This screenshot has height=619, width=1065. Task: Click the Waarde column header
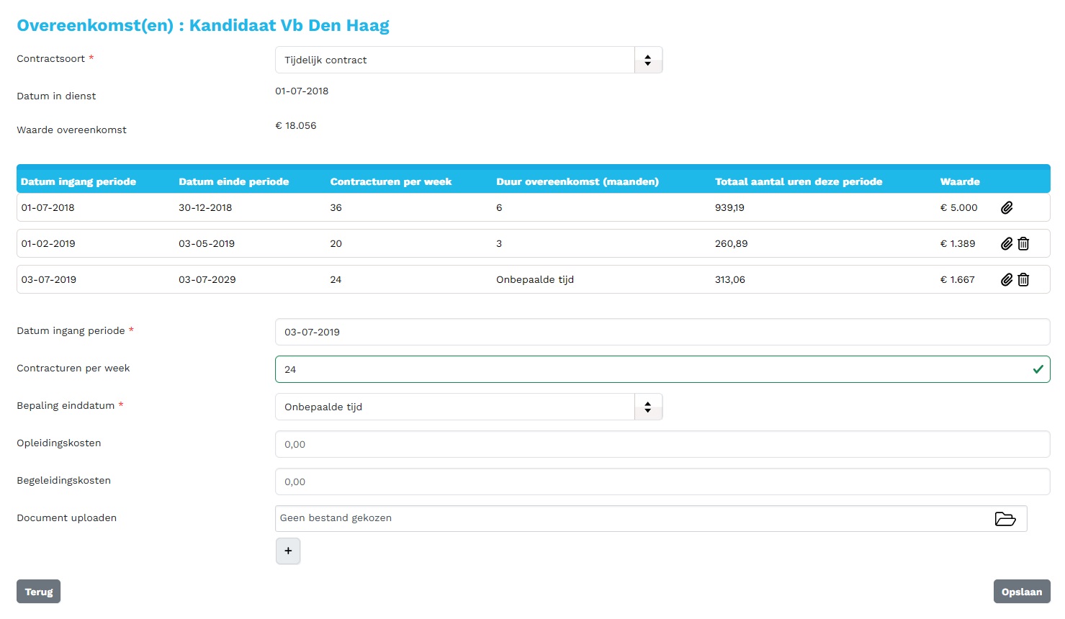[x=960, y=181]
